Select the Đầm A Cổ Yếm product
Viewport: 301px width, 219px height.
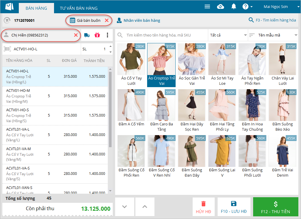[131, 111]
